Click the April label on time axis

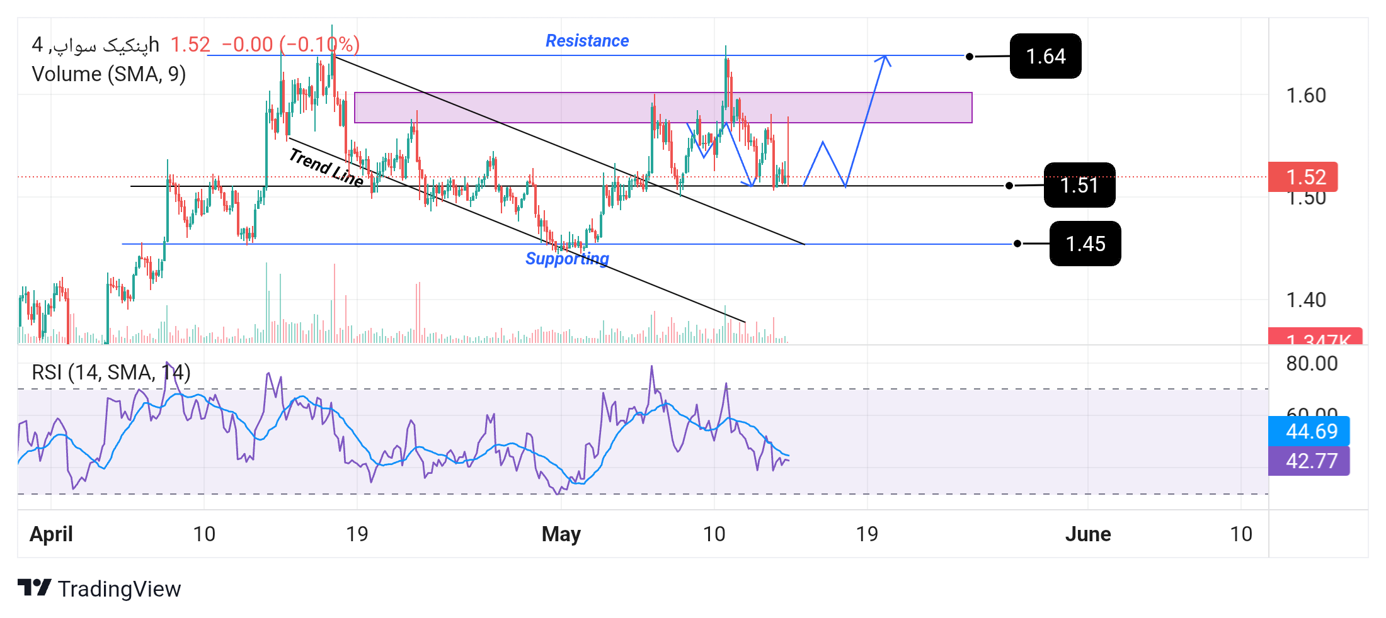pos(51,534)
